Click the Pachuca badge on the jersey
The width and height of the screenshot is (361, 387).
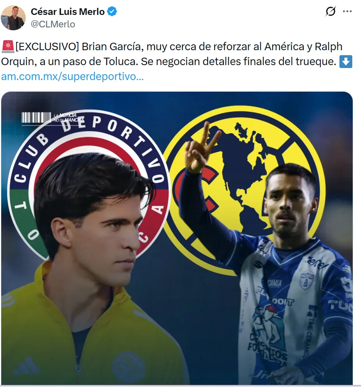(x=307, y=280)
